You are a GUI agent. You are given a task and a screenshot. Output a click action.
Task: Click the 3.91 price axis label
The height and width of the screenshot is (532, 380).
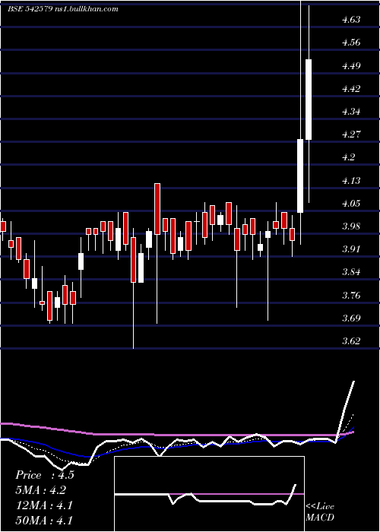351,249
